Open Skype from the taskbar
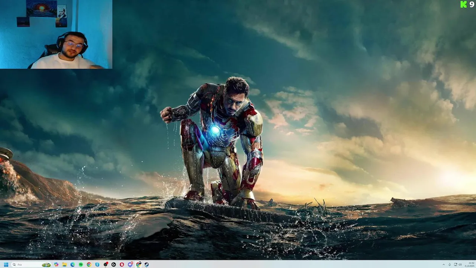This screenshot has height=268, width=476. pyautogui.click(x=97, y=265)
